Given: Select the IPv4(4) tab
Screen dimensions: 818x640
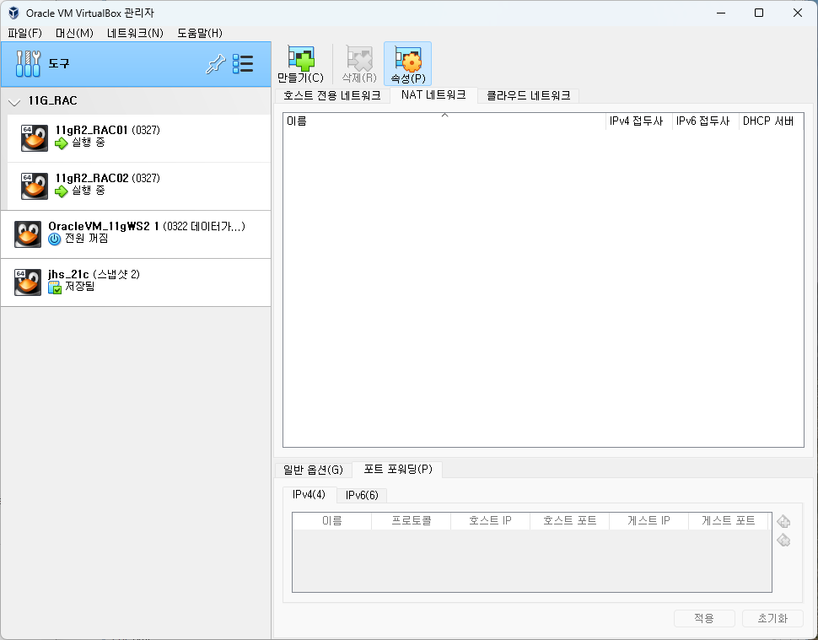Looking at the screenshot, I should tap(309, 494).
